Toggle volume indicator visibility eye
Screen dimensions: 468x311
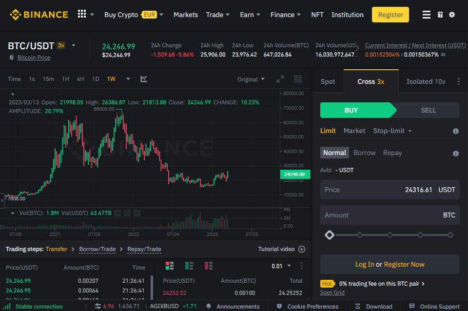(x=117, y=213)
